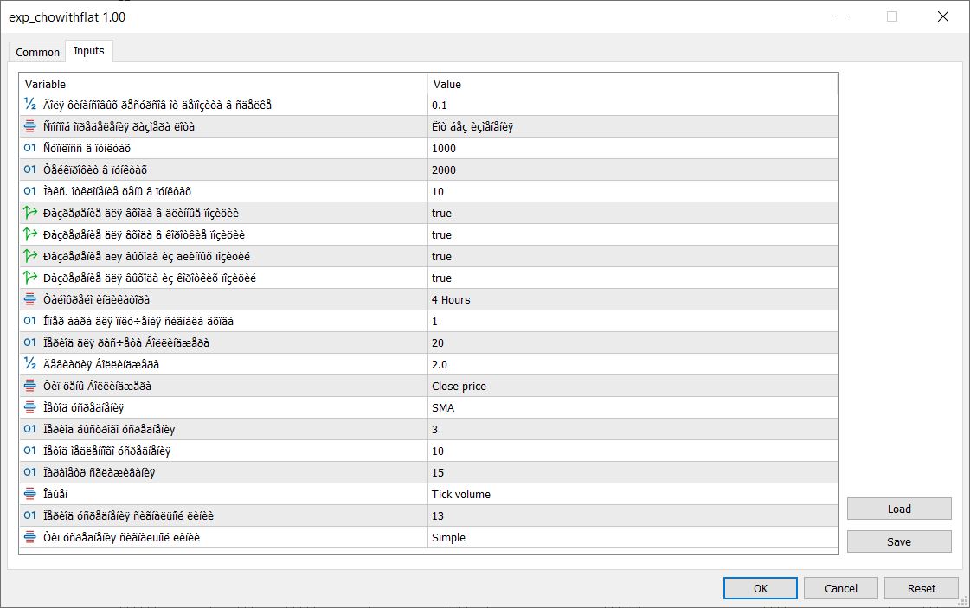Click the double-type icon in the 0.1 row
Image resolution: width=970 pixels, height=608 pixels.
[30, 105]
